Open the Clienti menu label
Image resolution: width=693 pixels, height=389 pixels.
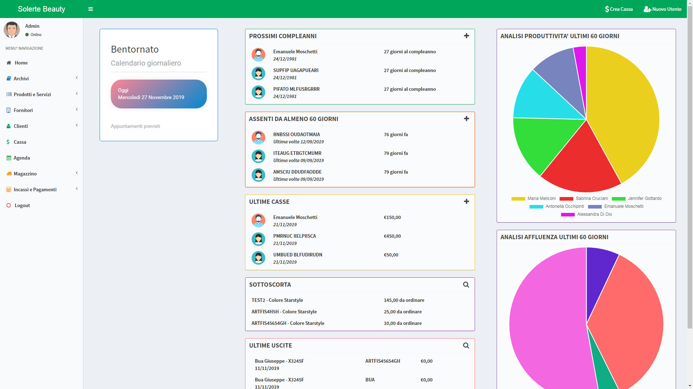(21, 126)
